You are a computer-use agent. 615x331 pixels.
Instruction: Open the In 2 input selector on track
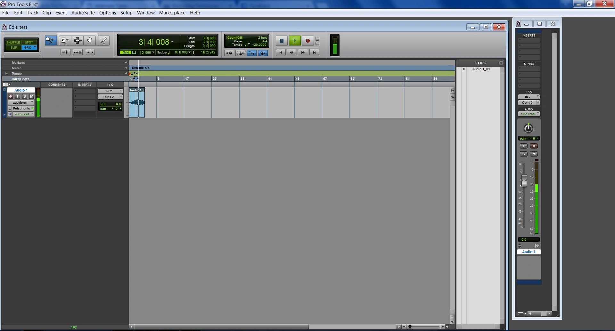tap(110, 91)
